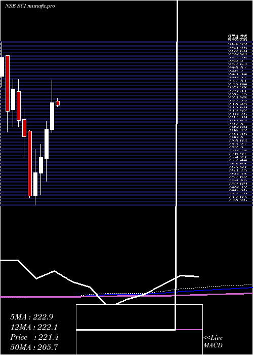Click the NSE SCI munafa.pro chart title
The width and height of the screenshot is (253, 355).
click(30, 6)
